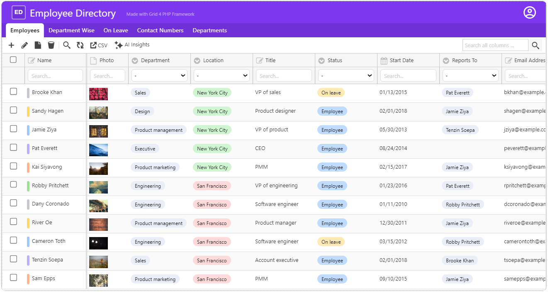Open the user profile icon
548x293 pixels.
[x=529, y=13]
